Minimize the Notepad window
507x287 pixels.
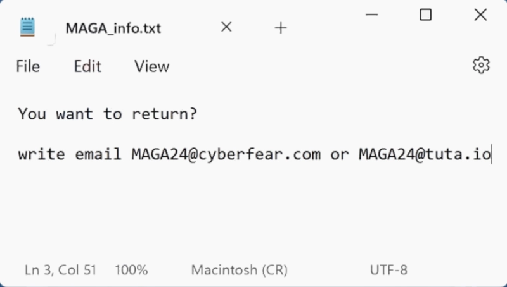[x=371, y=15]
